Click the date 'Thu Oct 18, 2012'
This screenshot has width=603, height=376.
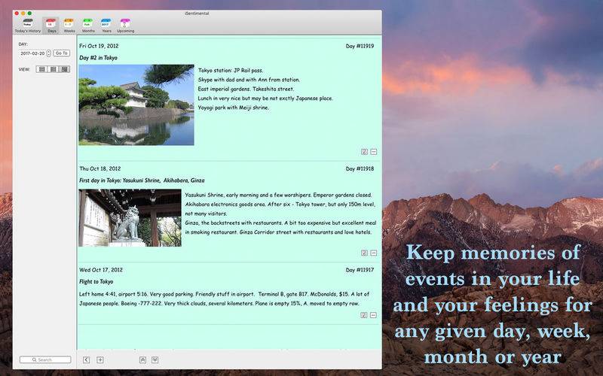100,168
